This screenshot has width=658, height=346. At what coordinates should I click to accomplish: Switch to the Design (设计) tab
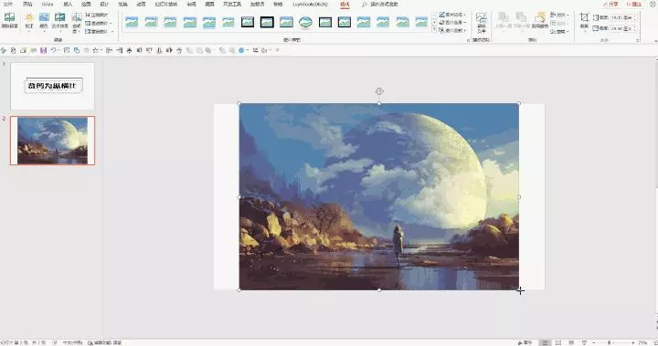104,5
